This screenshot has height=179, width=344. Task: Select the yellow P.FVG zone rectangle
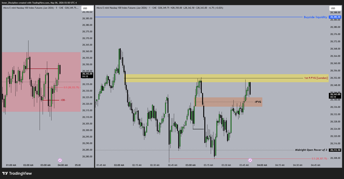[x=226, y=78]
